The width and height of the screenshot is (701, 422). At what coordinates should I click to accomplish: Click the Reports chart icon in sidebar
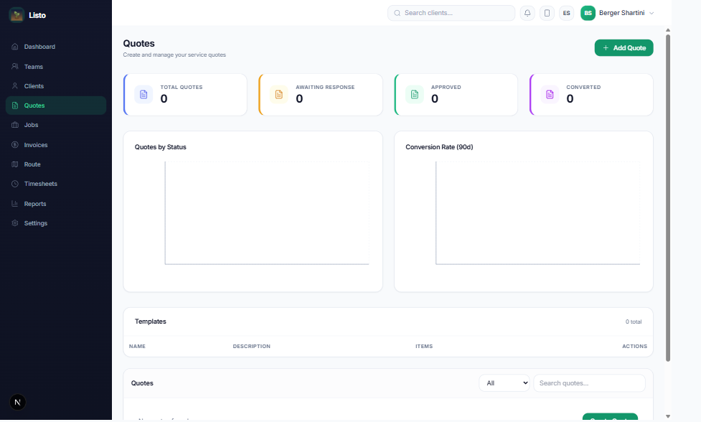click(15, 203)
